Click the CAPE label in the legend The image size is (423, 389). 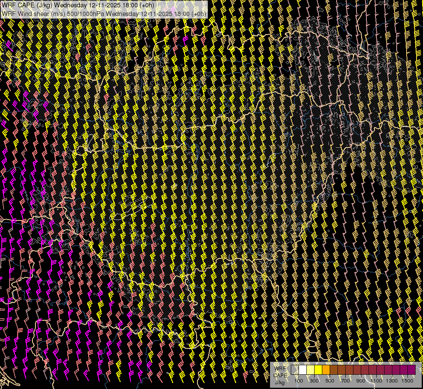280,376
